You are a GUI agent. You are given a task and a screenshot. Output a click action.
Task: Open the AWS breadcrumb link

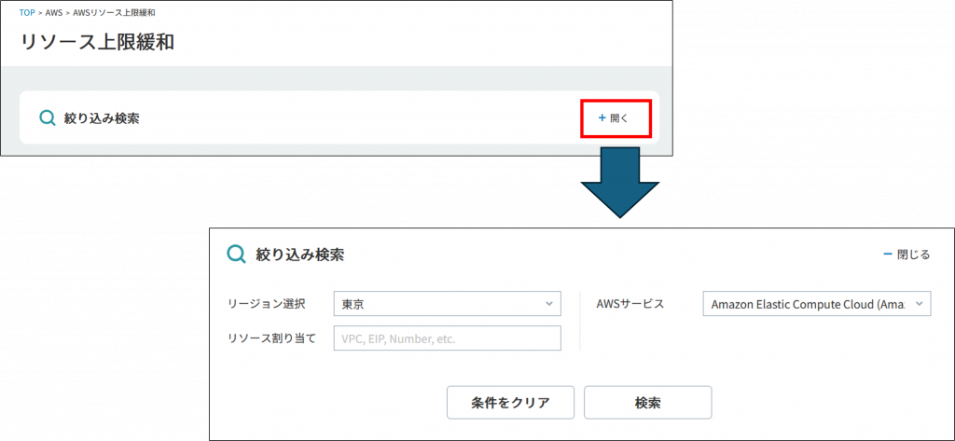54,13
